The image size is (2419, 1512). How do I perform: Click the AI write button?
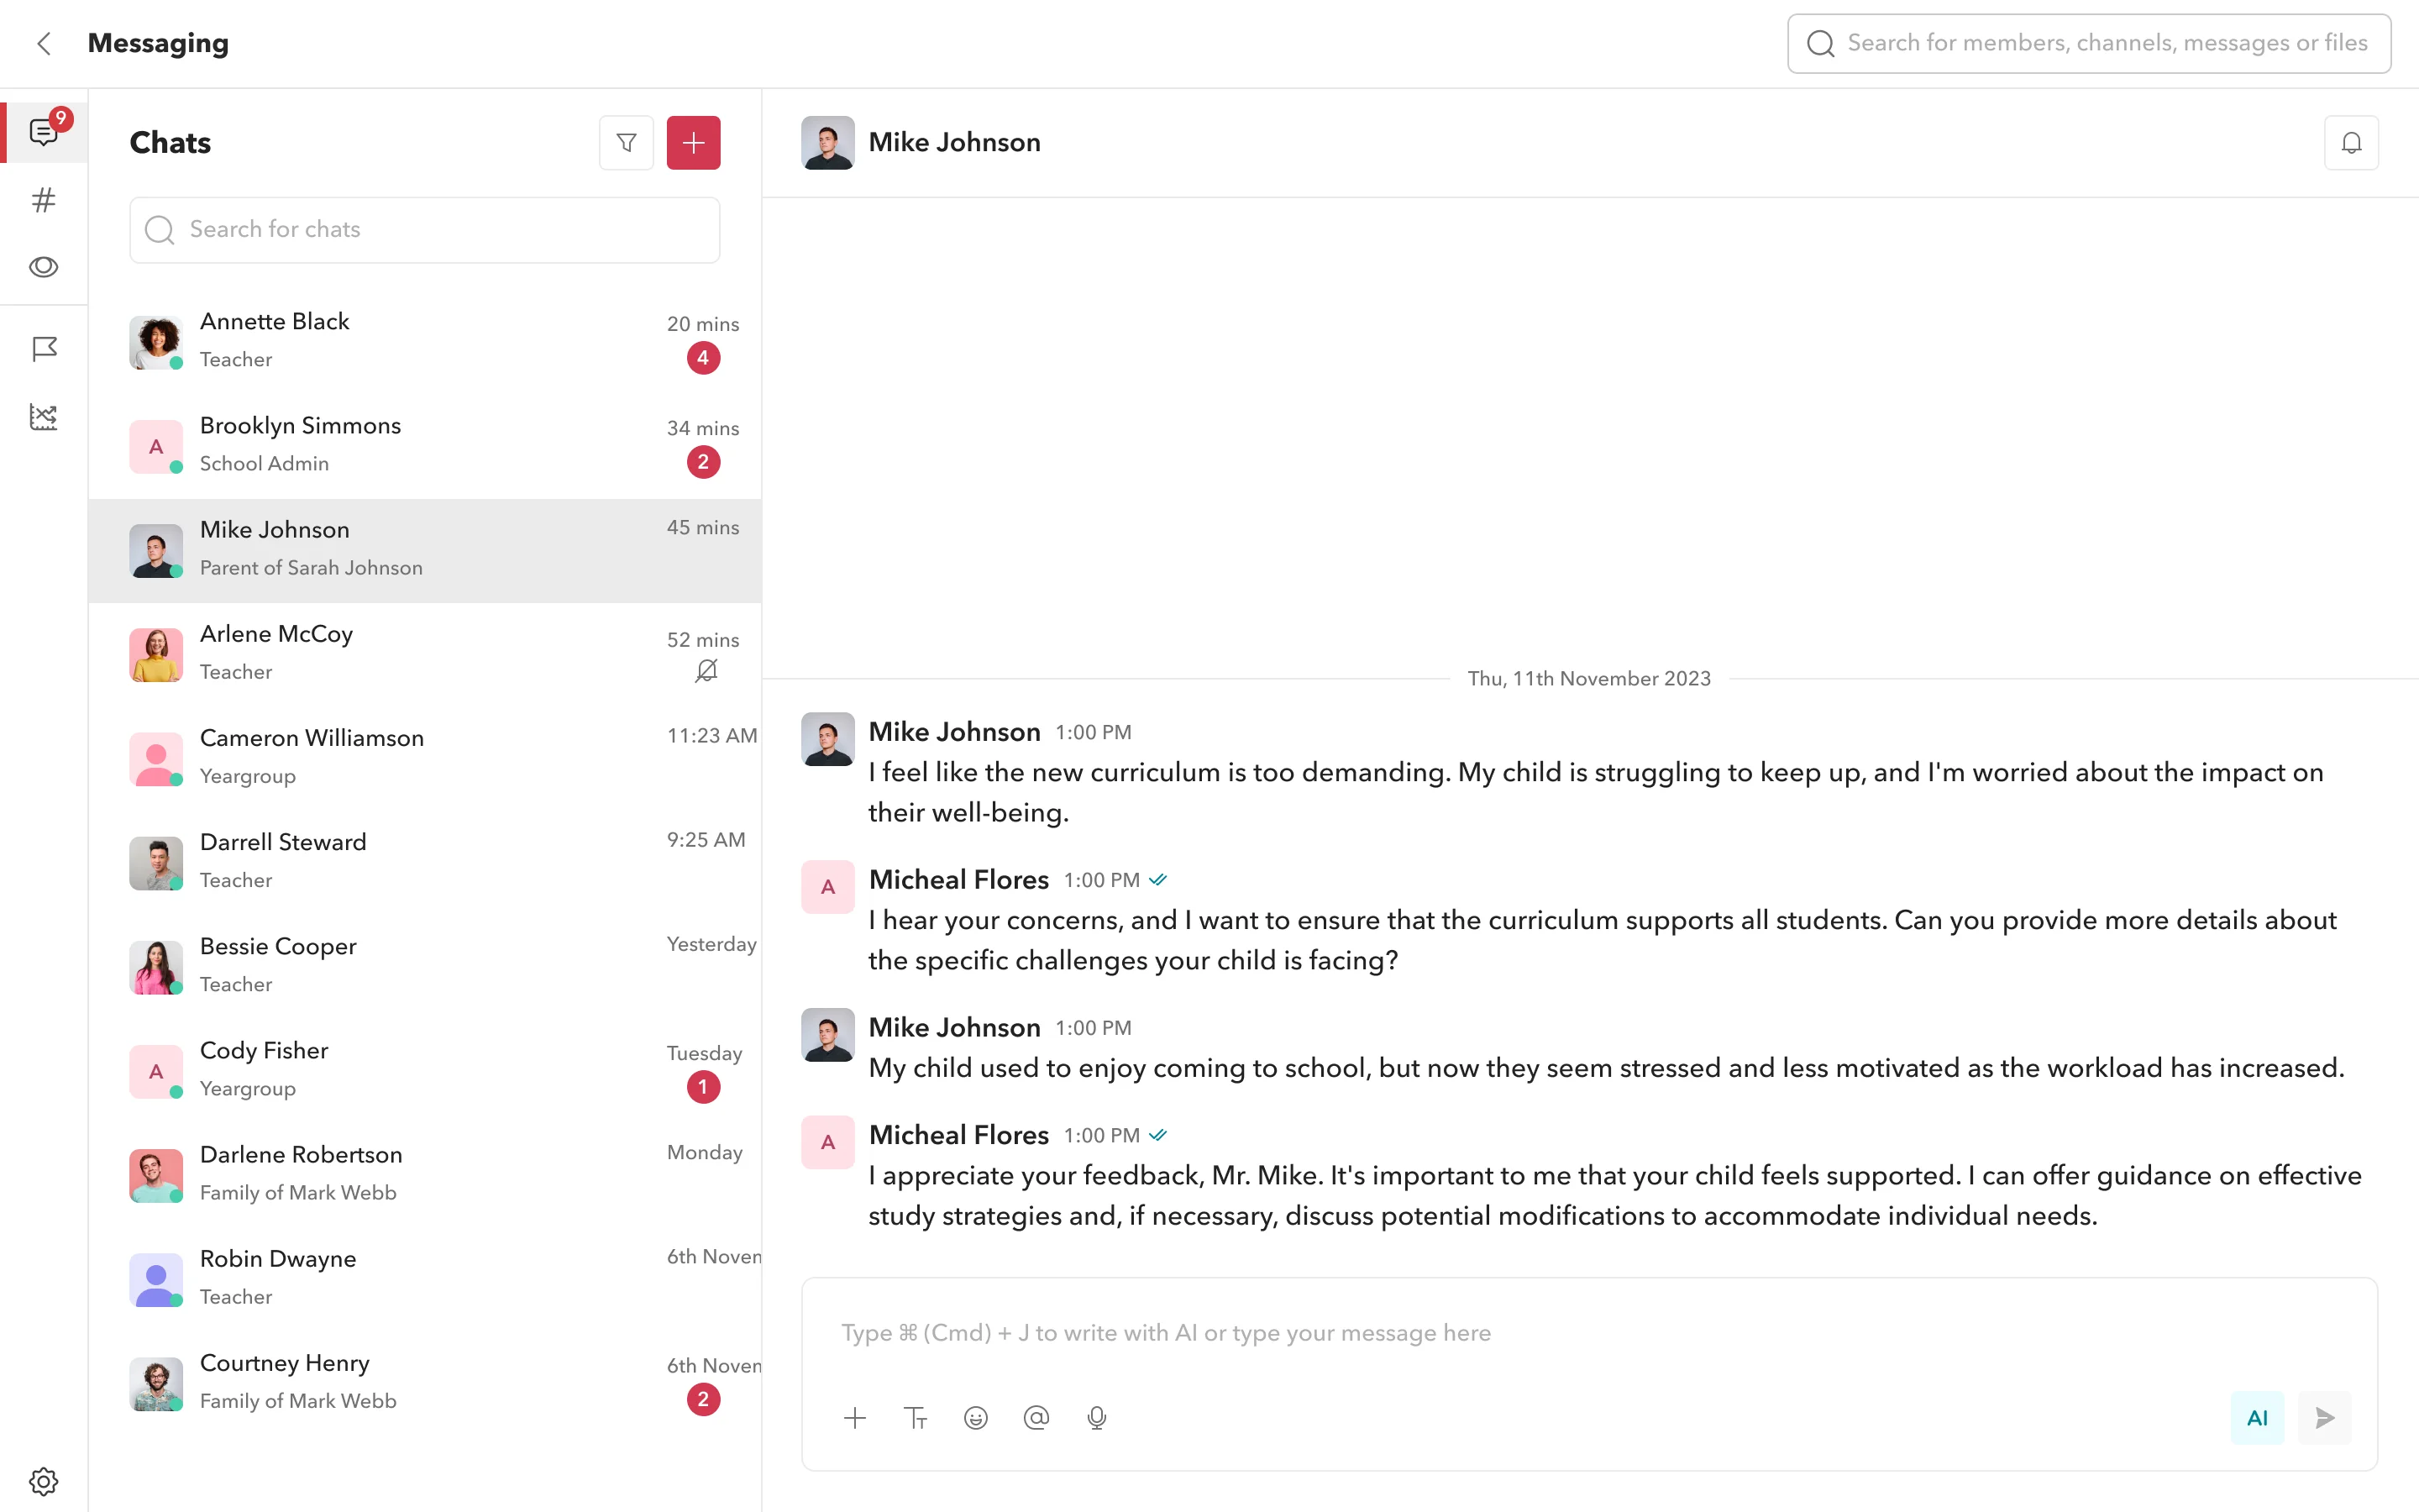pyautogui.click(x=2257, y=1418)
